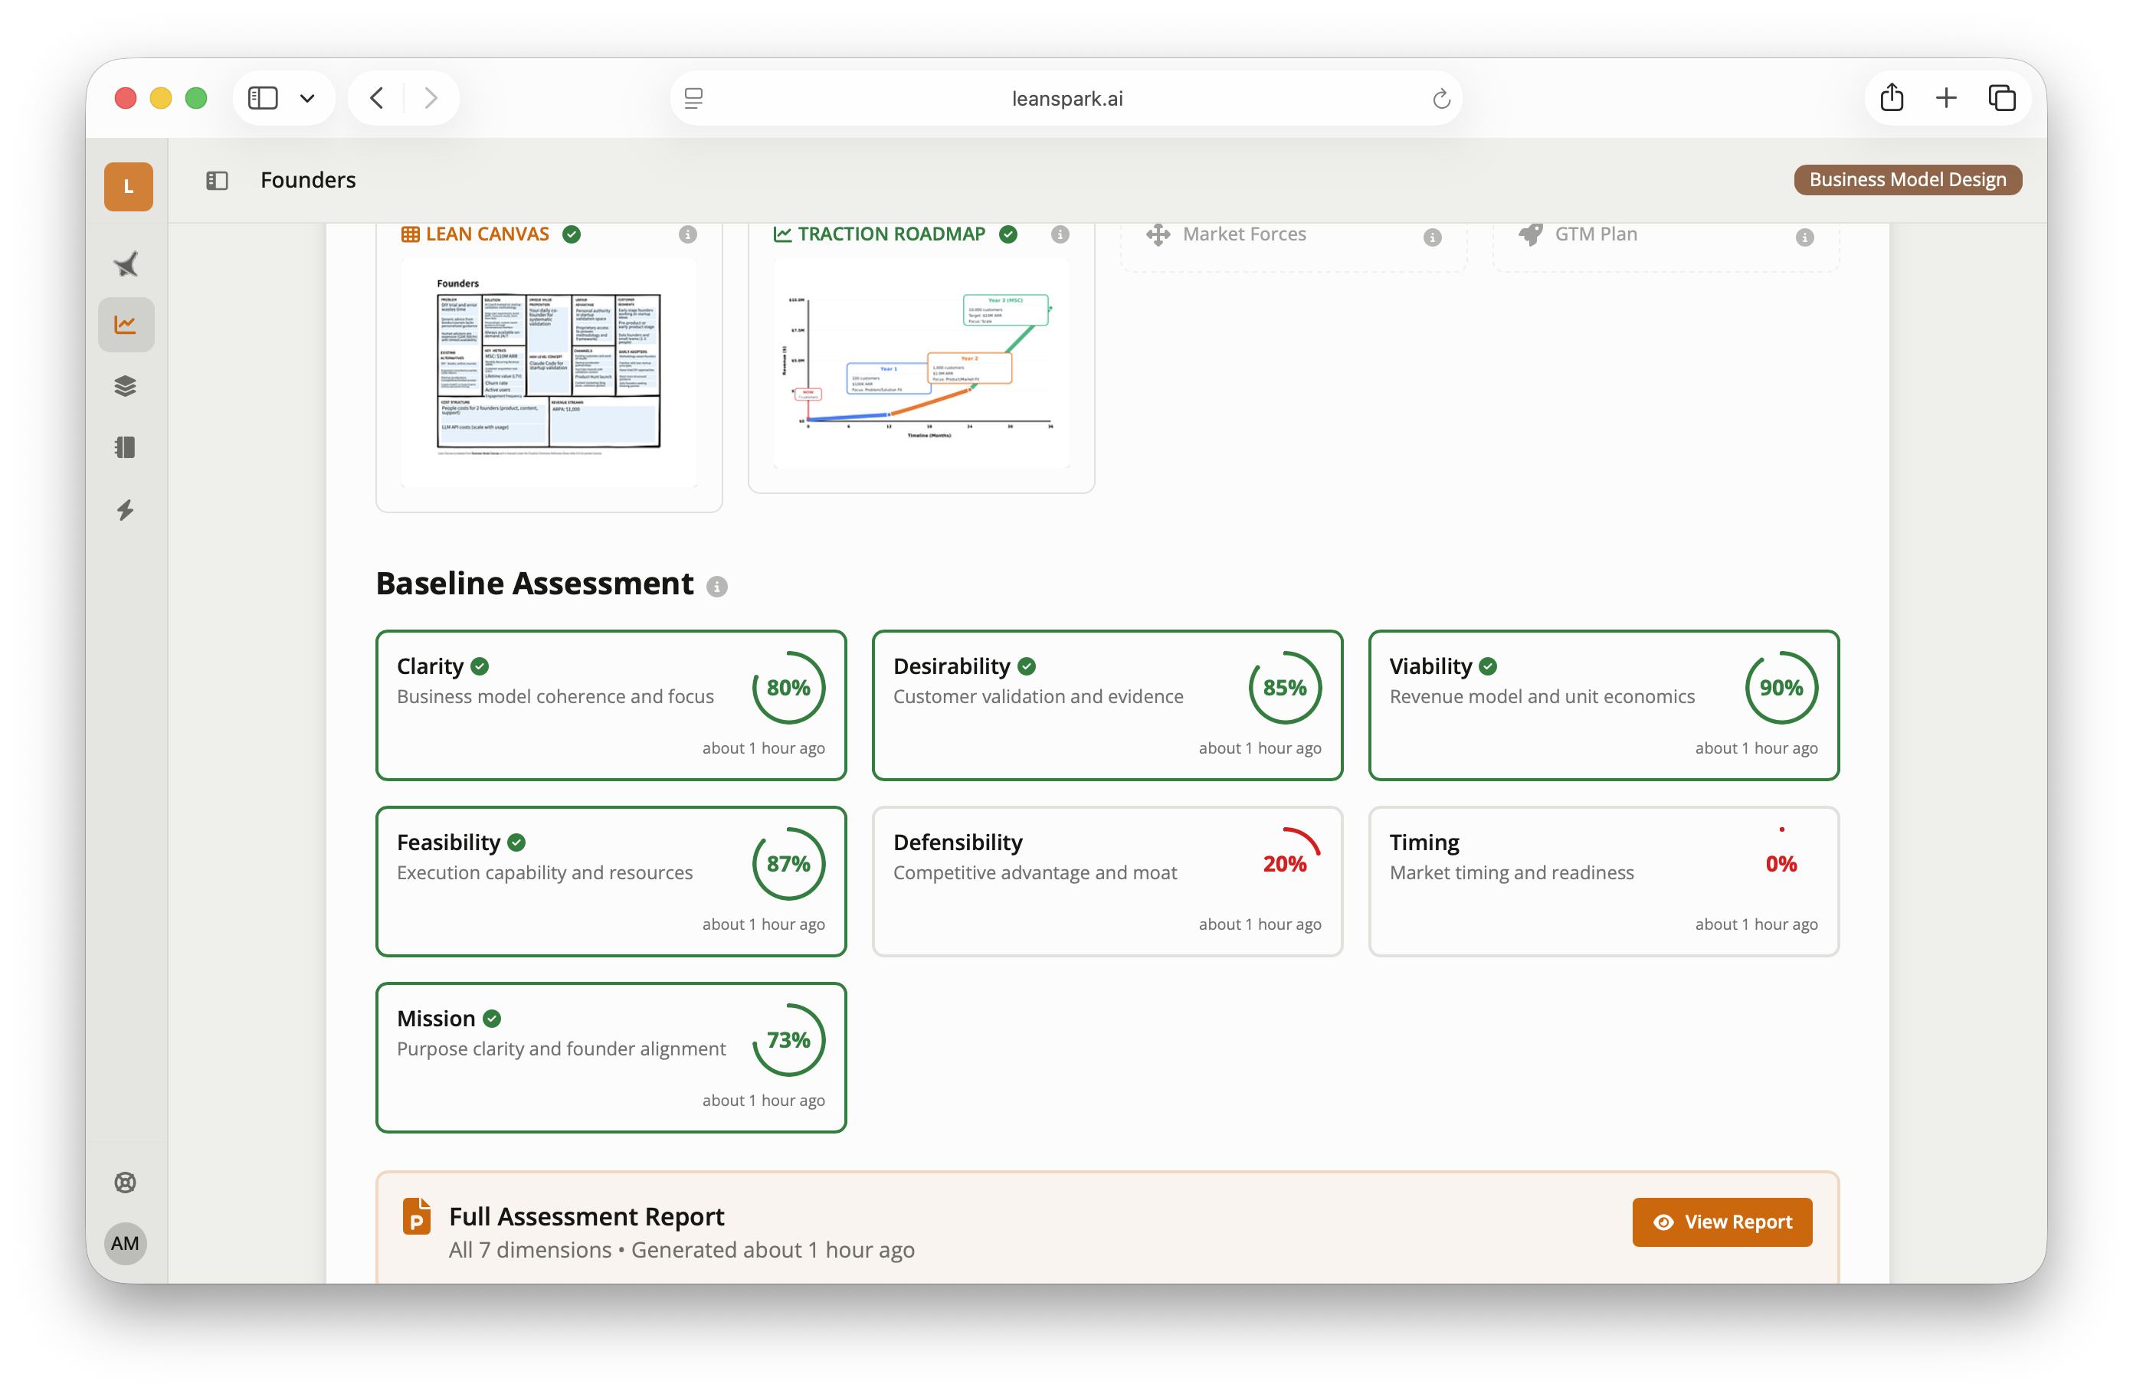Open the layers icon in the left sidebar
Image resolution: width=2133 pixels, height=1397 pixels.
[126, 385]
